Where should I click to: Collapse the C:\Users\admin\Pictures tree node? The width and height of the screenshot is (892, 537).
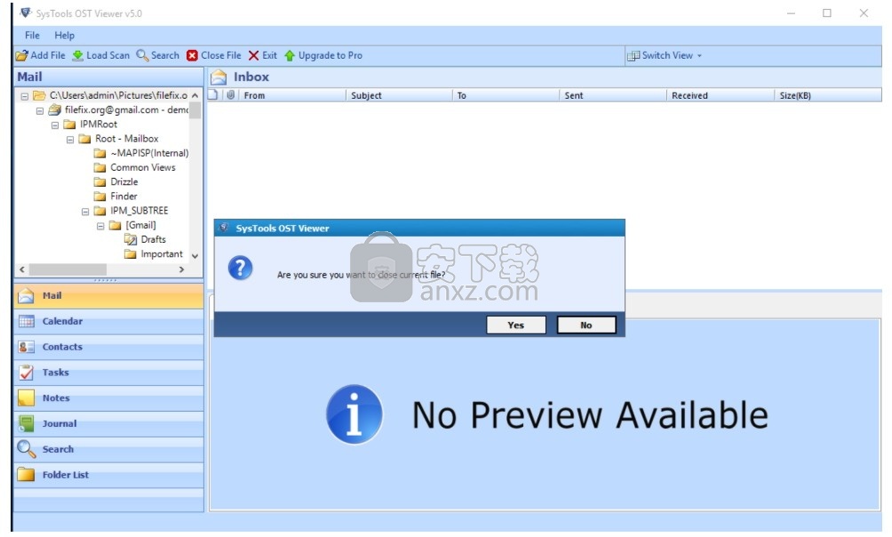point(25,96)
